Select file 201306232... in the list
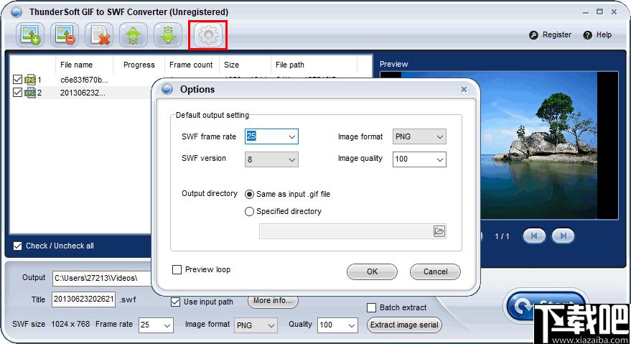The height and width of the screenshot is (344, 631). [x=83, y=93]
